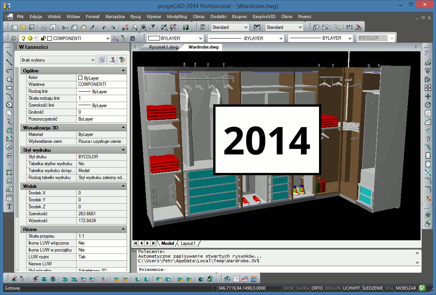Click the COMPONENTI layer color square

(50, 39)
